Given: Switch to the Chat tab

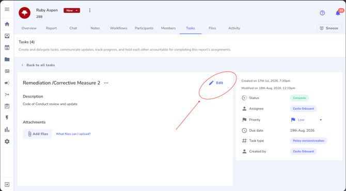Looking at the screenshot, I should tap(73, 28).
